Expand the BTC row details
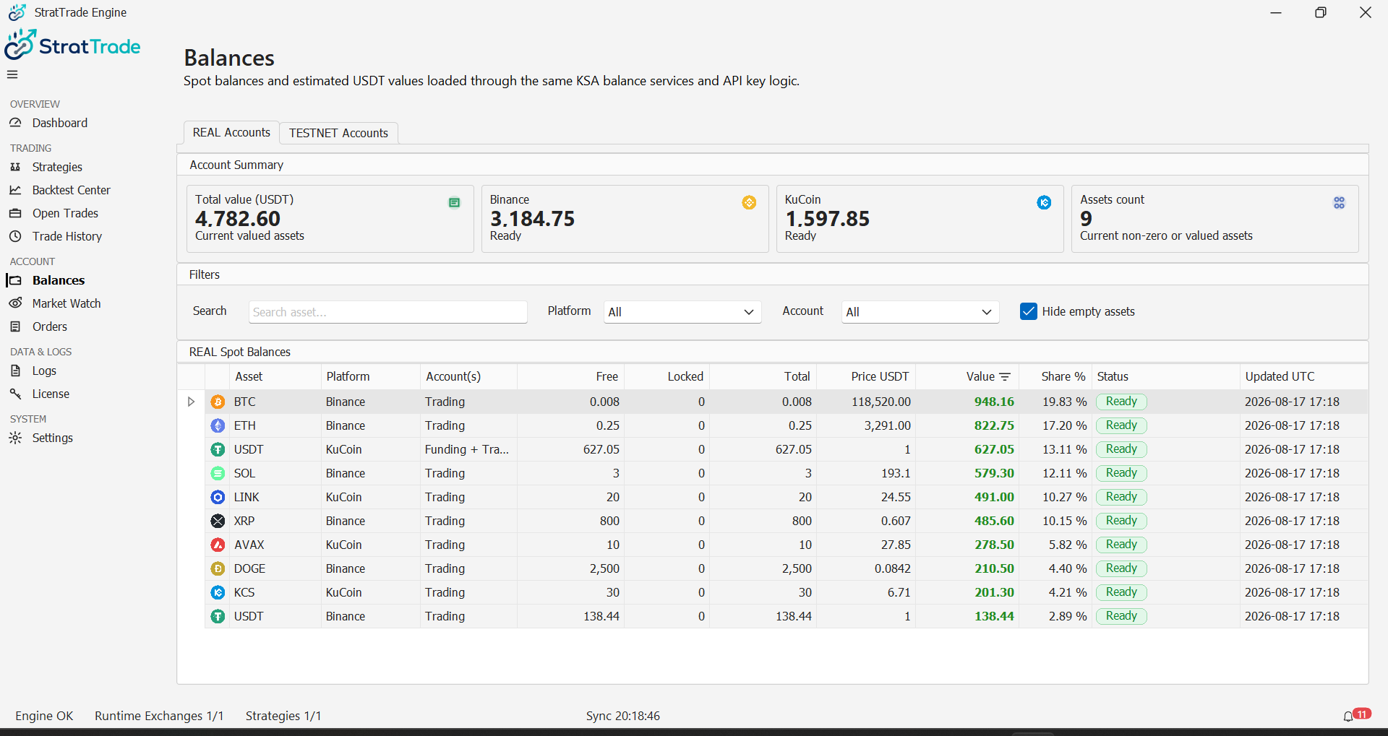 [191, 402]
